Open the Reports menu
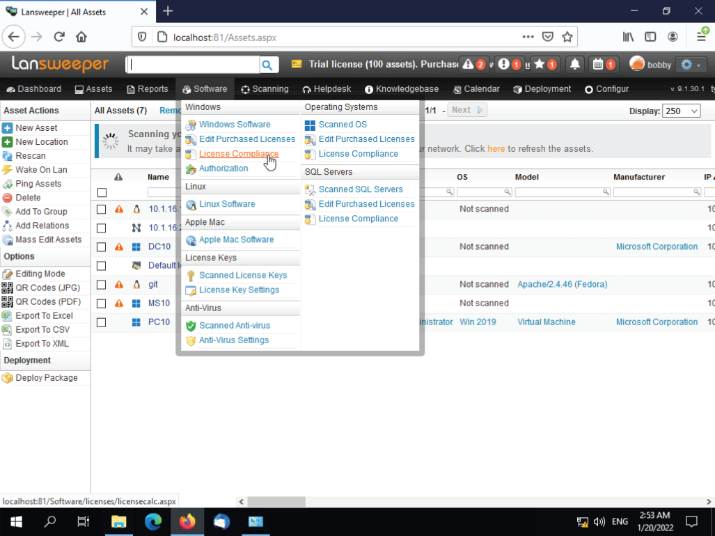 [148, 89]
